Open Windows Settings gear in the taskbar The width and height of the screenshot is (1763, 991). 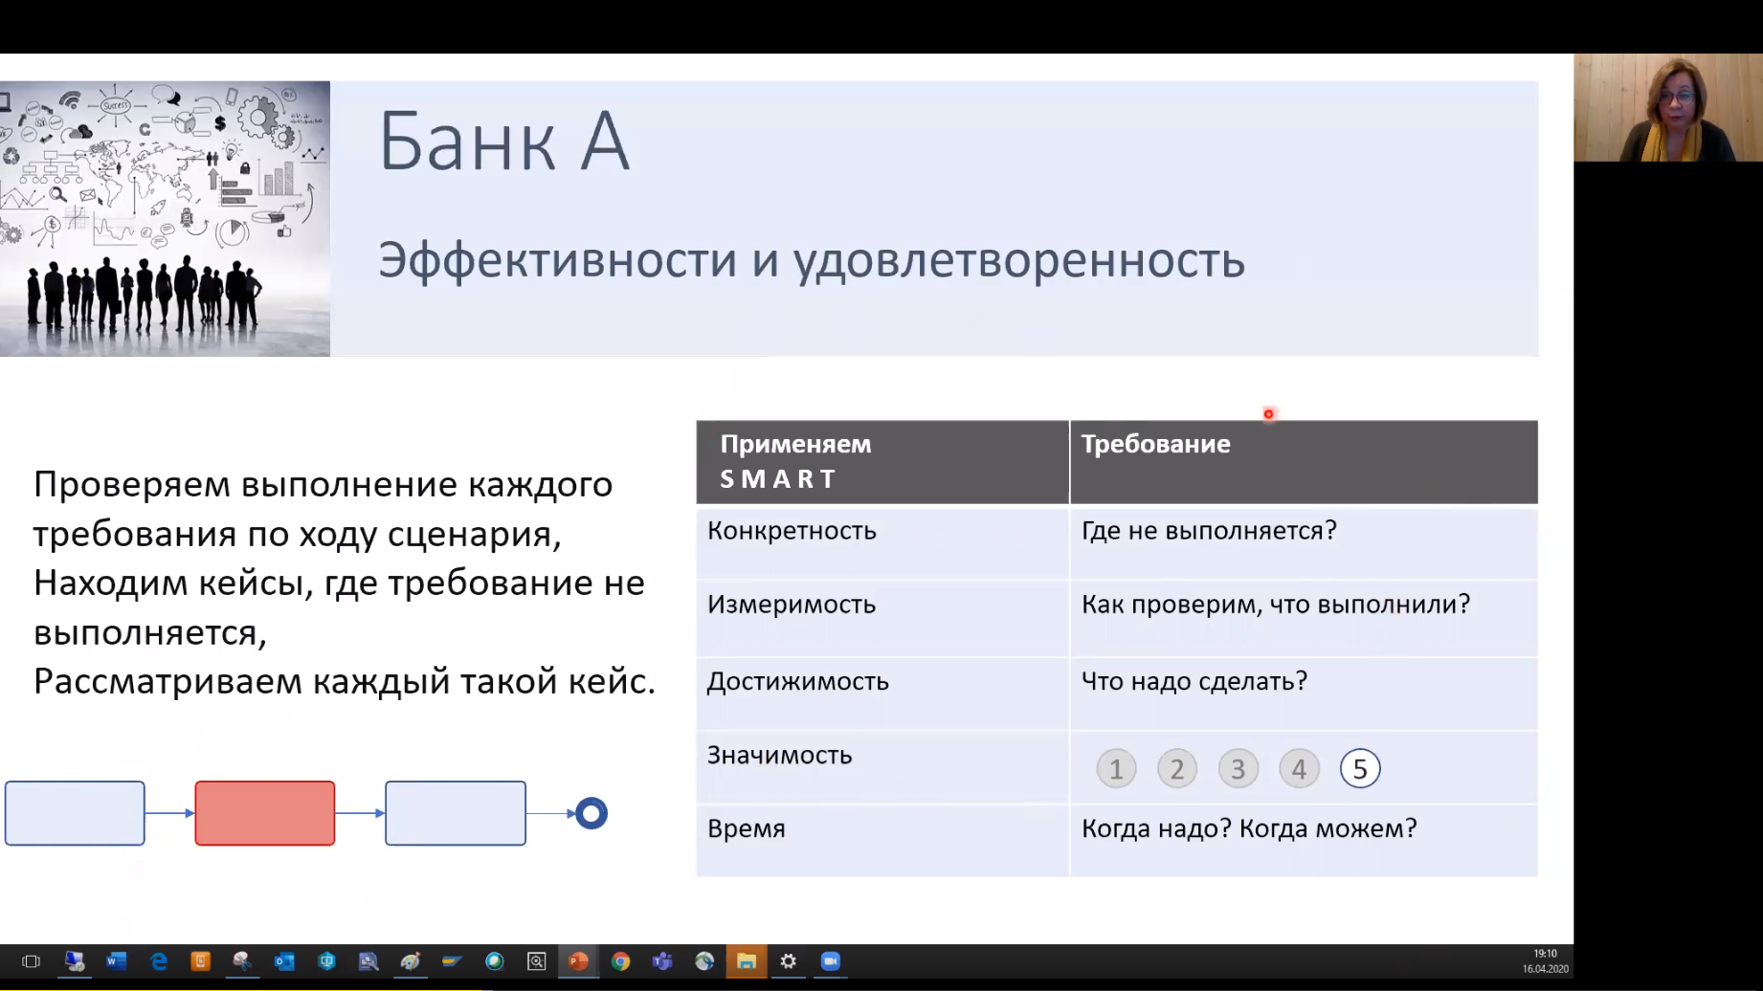789,961
